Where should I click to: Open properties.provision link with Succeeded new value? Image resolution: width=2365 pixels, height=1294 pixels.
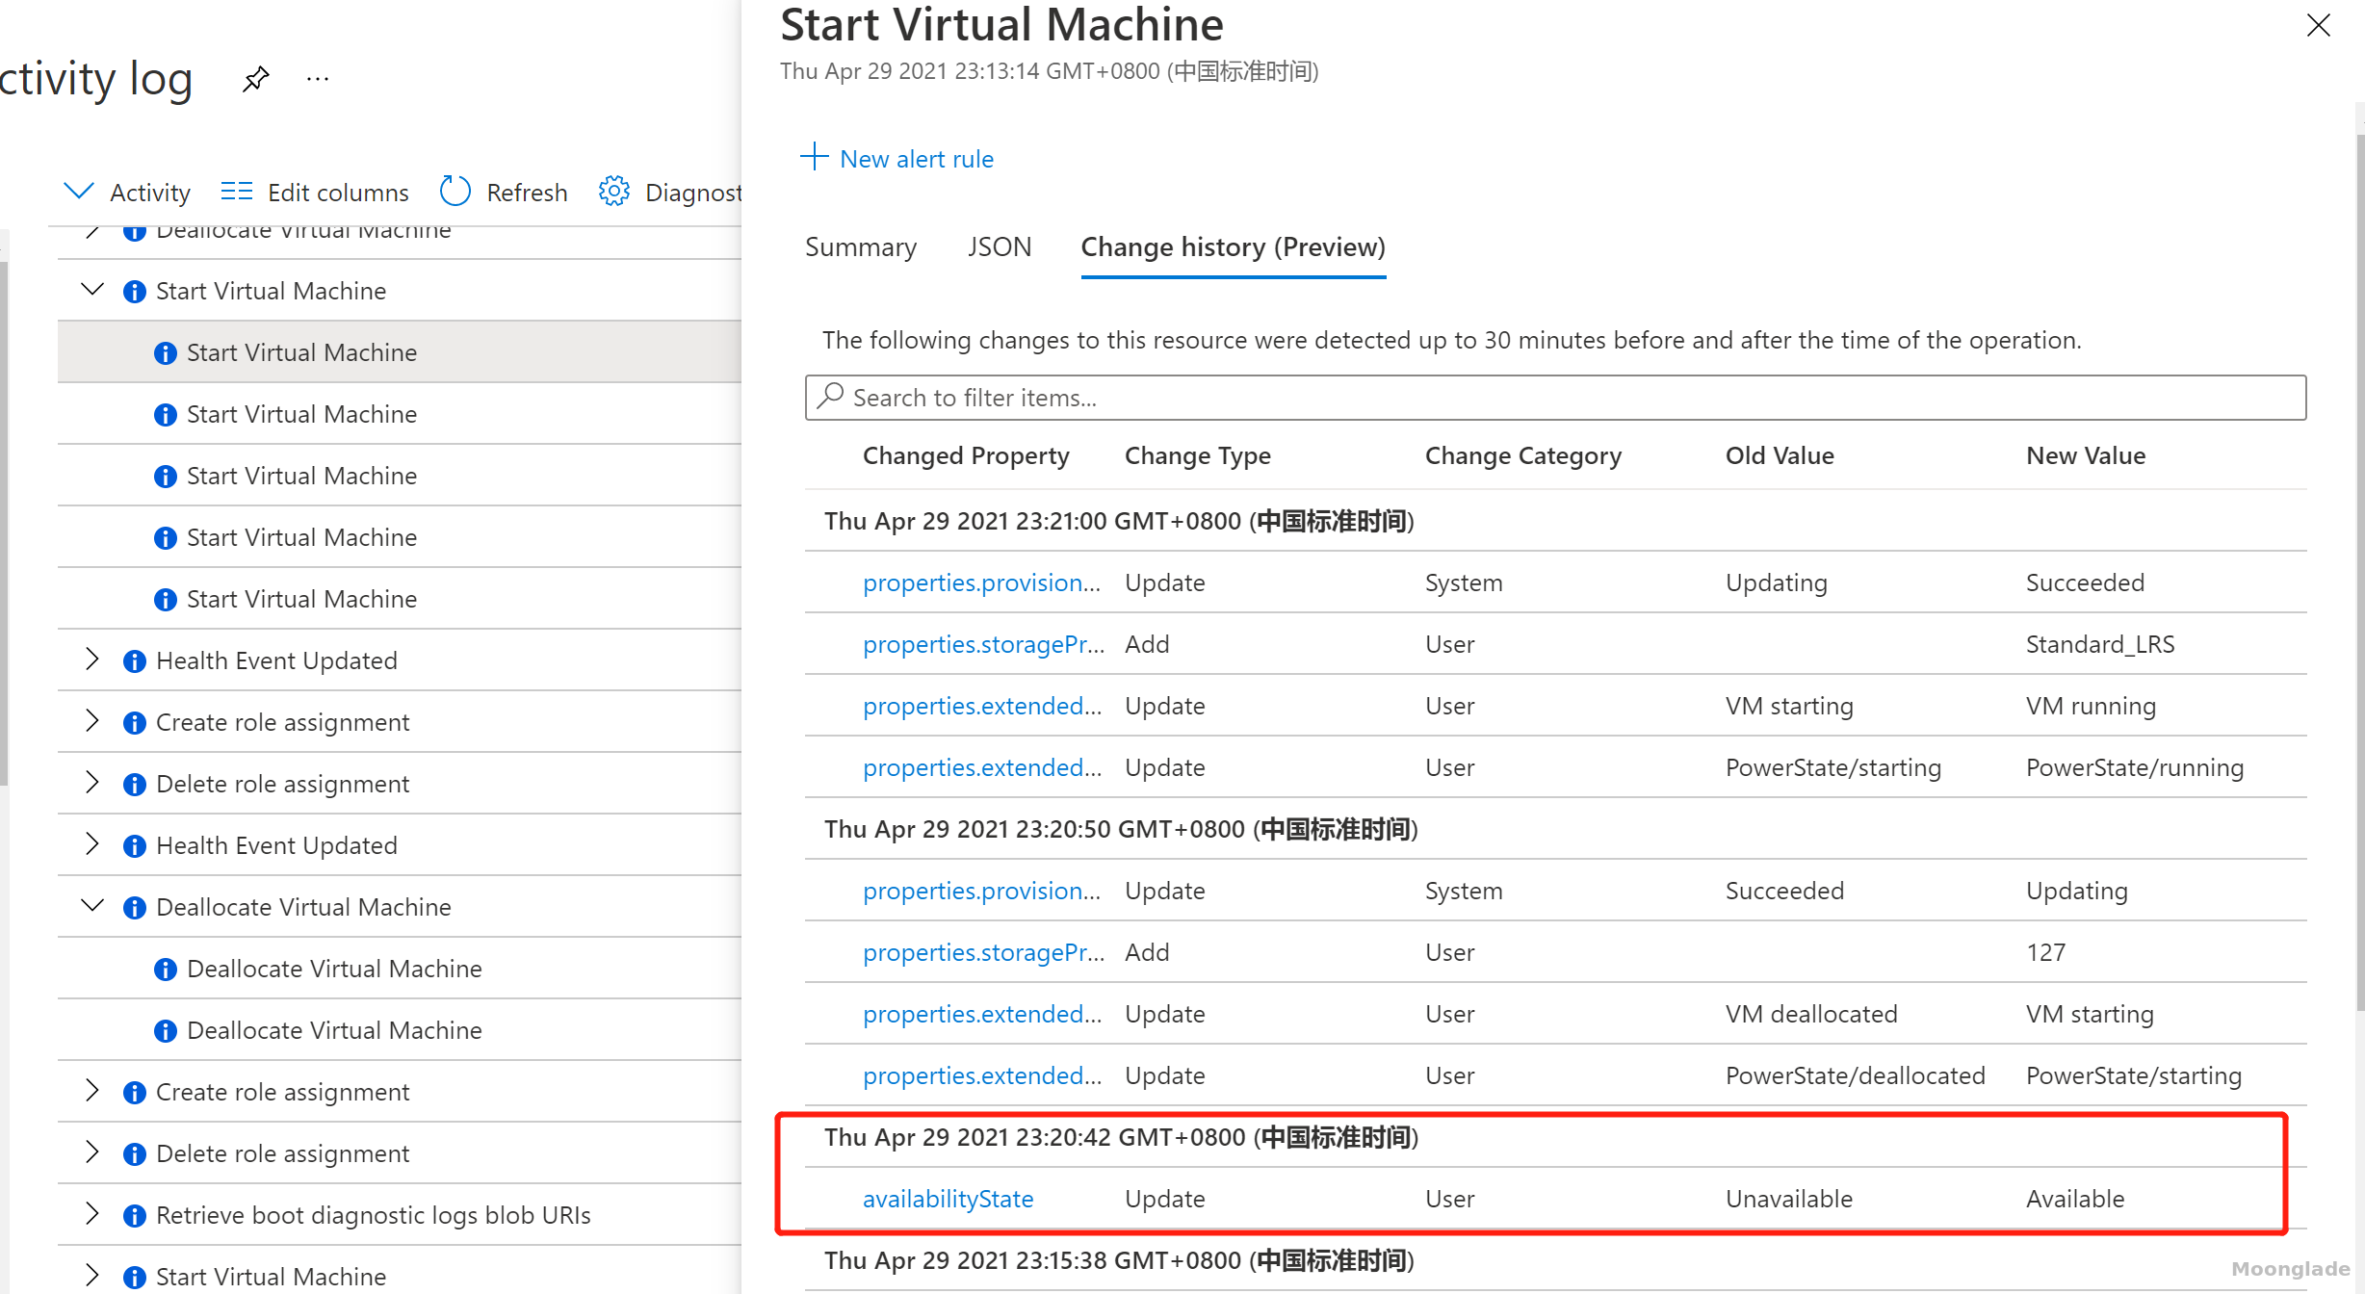[981, 582]
